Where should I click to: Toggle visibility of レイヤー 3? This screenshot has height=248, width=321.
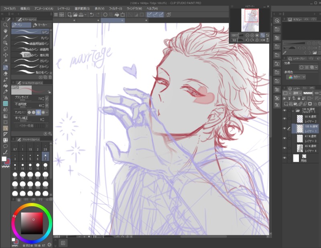click(x=284, y=138)
